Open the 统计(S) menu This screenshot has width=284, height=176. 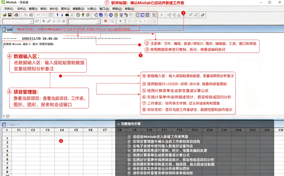click(x=54, y=9)
